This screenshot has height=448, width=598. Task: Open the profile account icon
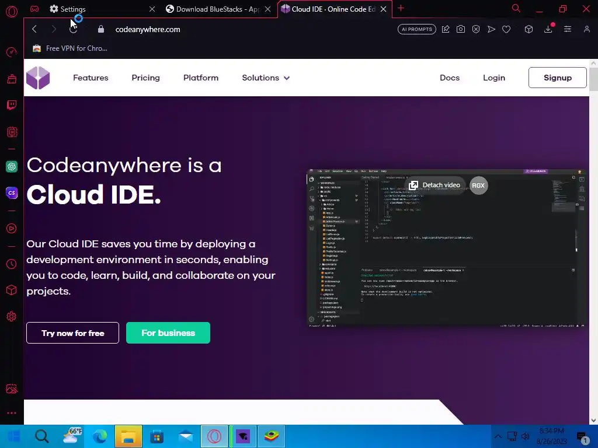pyautogui.click(x=586, y=29)
